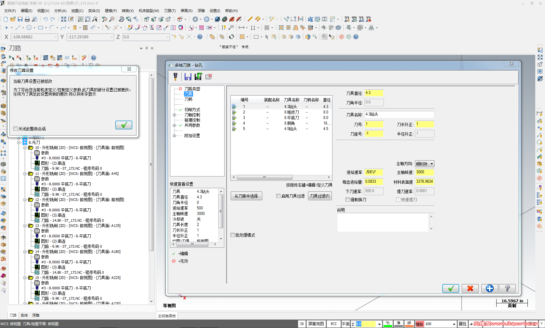Click the New file icon in the toolbar
The image size is (545, 328).
(x=6, y=19)
